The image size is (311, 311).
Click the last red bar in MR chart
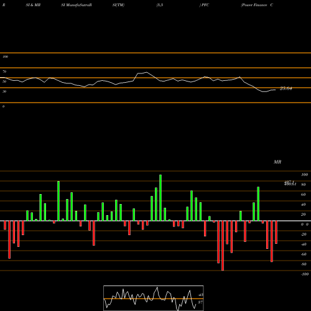pos(276,232)
